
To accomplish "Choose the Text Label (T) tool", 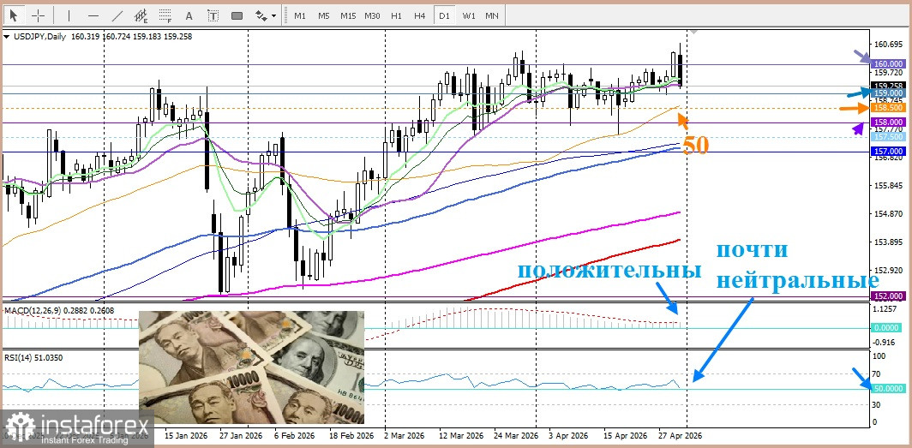I will (213, 15).
